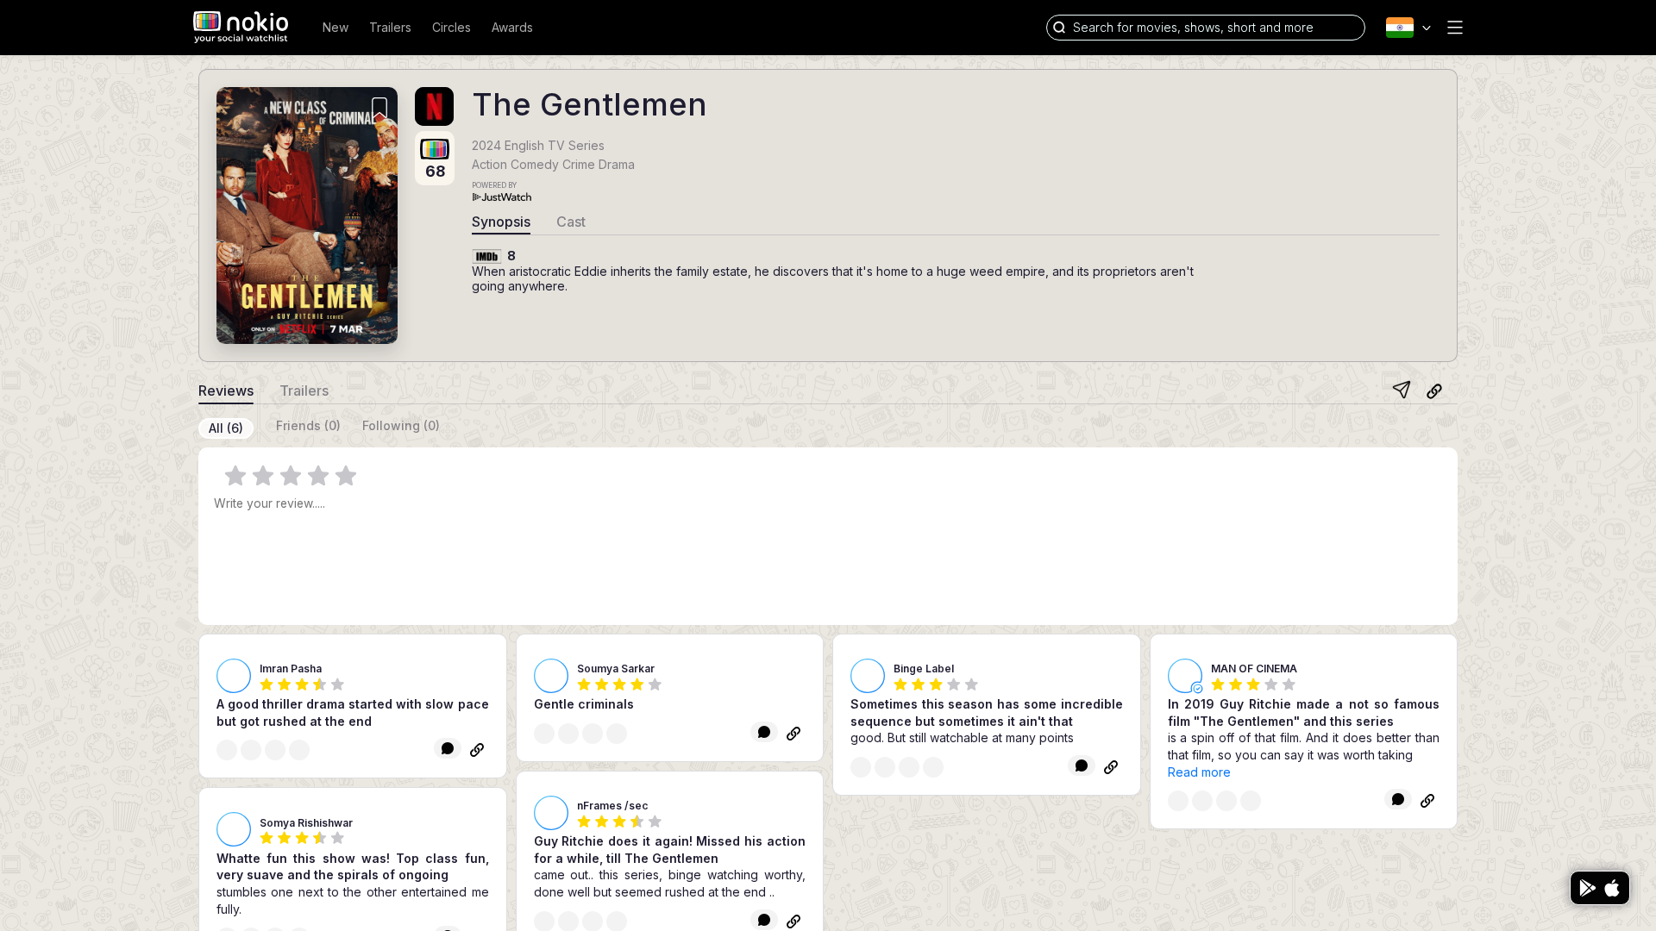Open Binge Label's profile name
The width and height of the screenshot is (1656, 931).
tap(924, 669)
